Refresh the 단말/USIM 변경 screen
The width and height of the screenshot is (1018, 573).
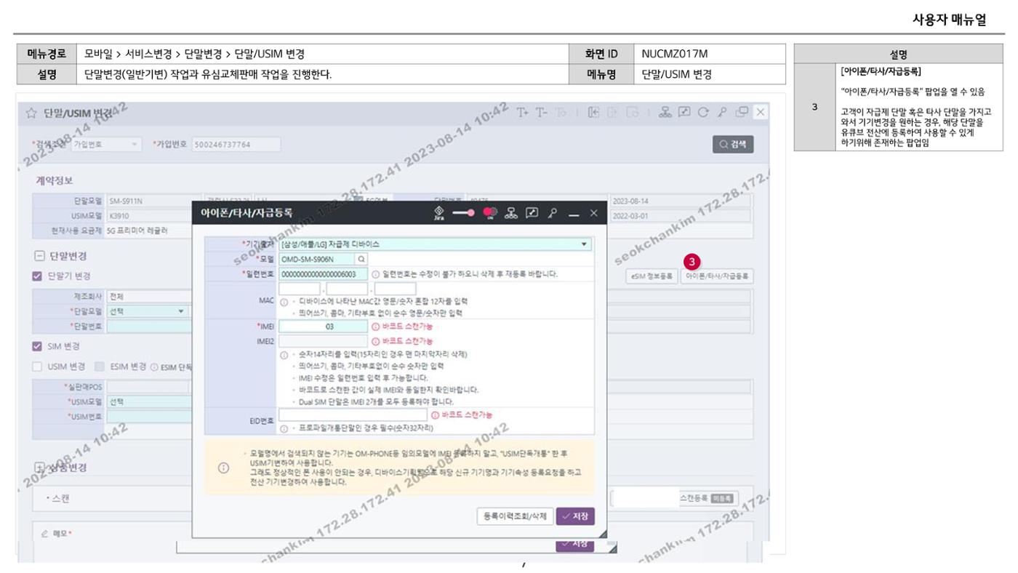pyautogui.click(x=703, y=112)
